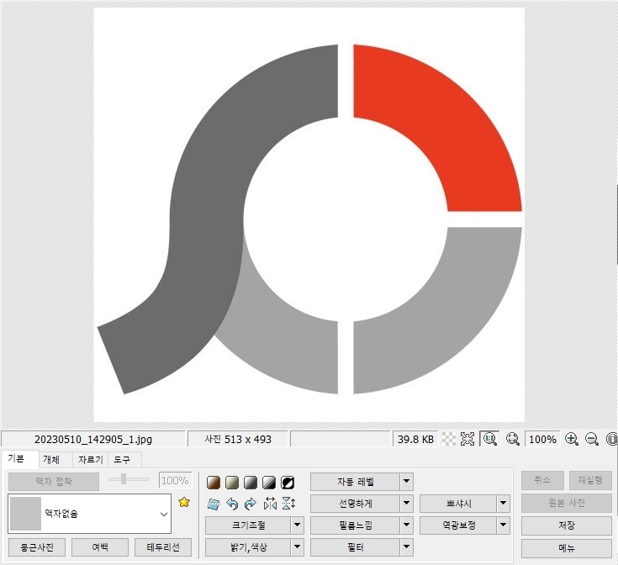
Task: Expand the 뽀샤시 dropdown arrow
Action: click(503, 504)
